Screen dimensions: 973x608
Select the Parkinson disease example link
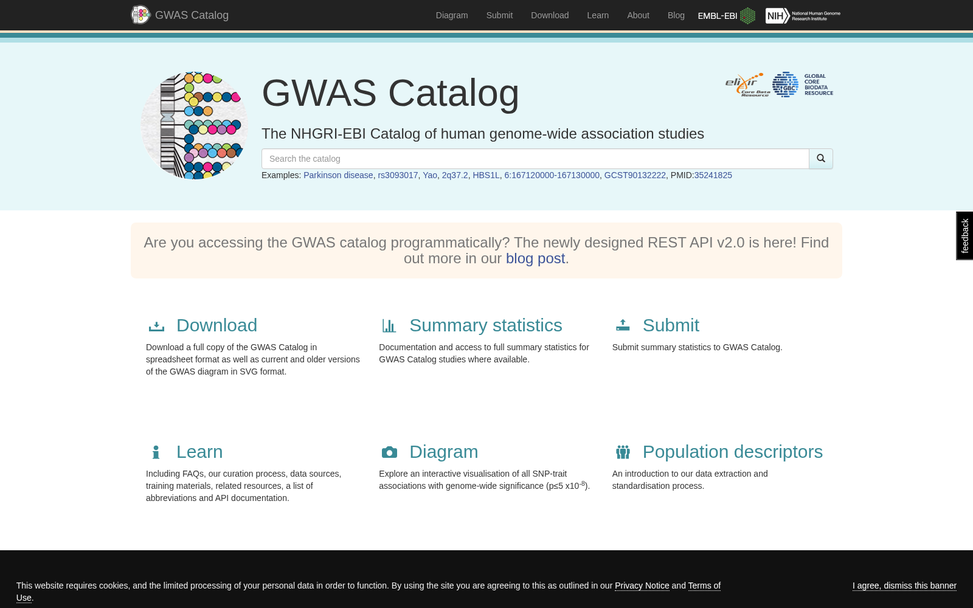tap(338, 175)
